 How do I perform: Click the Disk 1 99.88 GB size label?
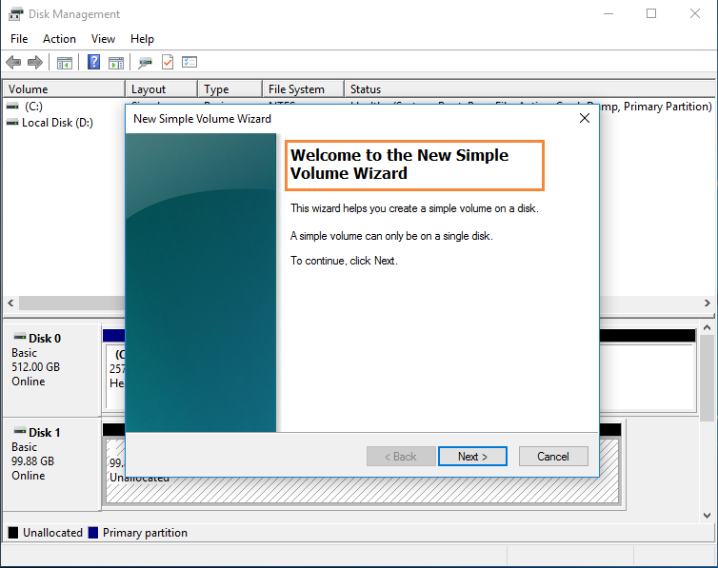click(33, 461)
